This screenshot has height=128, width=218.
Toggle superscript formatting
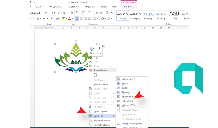click(52, 19)
